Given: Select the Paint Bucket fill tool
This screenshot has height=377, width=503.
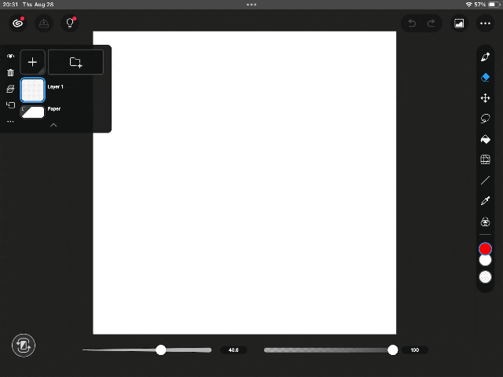Looking at the screenshot, I should pyautogui.click(x=485, y=139).
